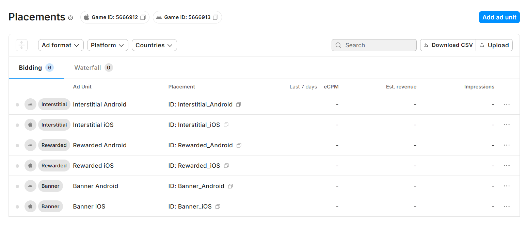Click the expand/collapse rows sort icon
526x231 pixels.
[21, 45]
